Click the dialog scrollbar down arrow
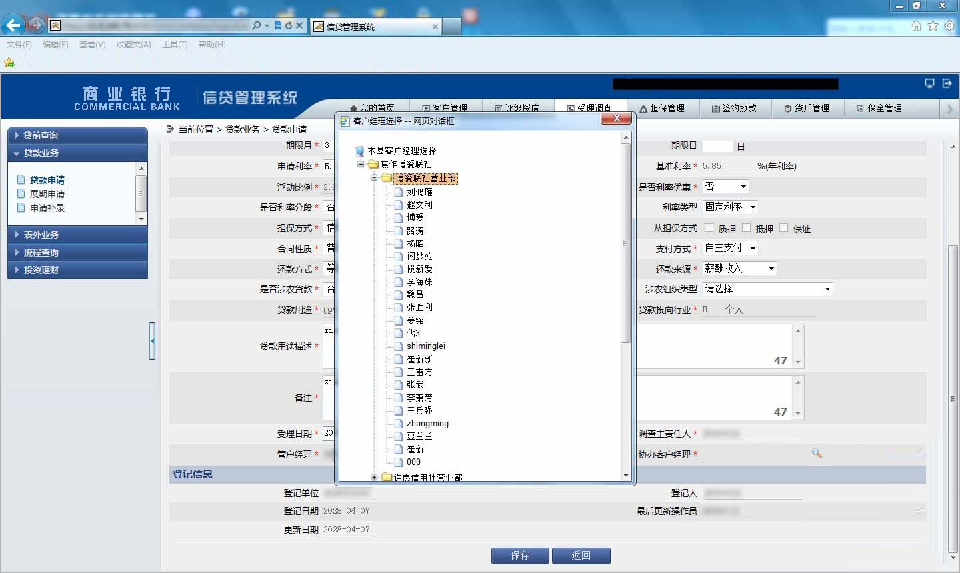 (x=625, y=476)
